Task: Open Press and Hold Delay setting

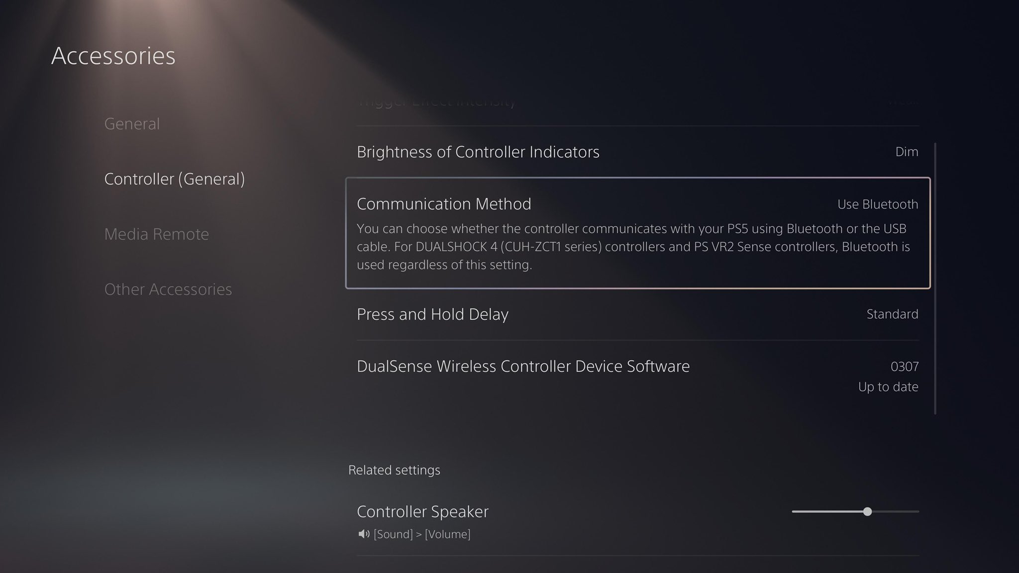Action: [x=638, y=314]
